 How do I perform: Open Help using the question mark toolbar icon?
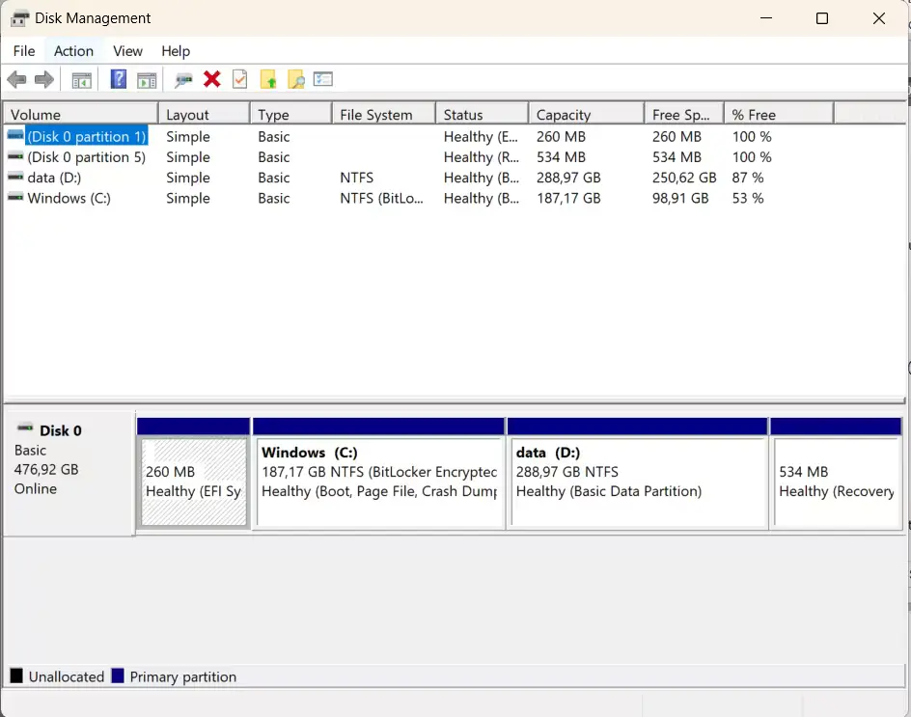118,79
